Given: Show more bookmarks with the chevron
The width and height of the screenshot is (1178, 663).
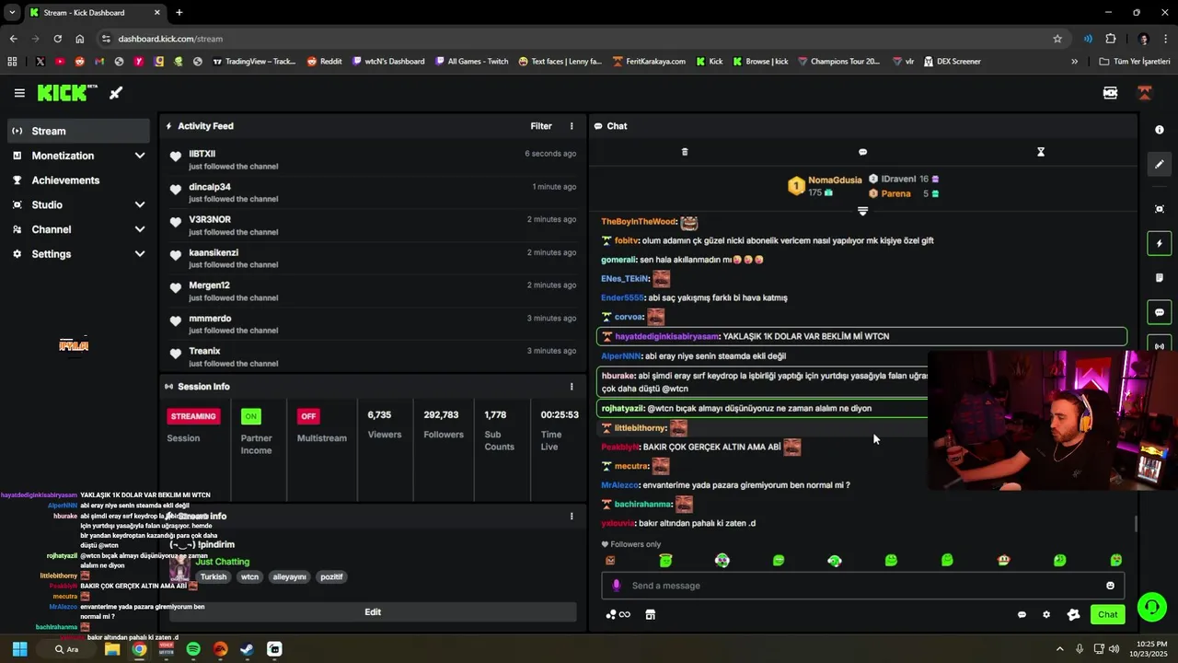Looking at the screenshot, I should click(x=1074, y=62).
